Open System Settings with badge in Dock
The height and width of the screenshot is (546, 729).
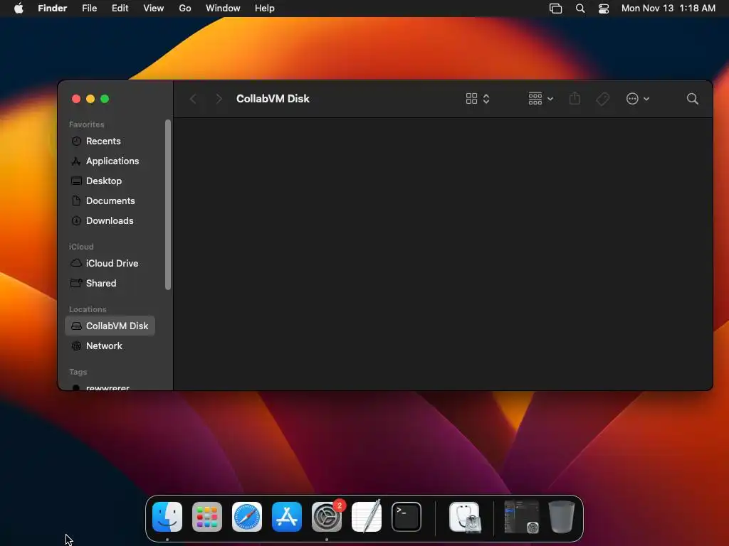coord(327,517)
